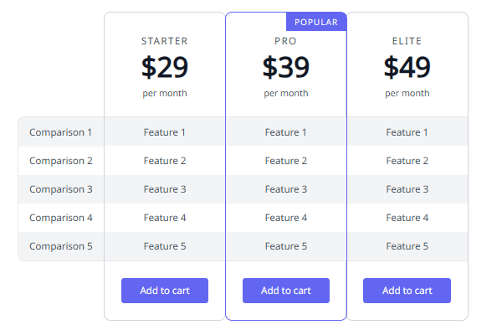Click Feature 1 in the Starter column
Screen dimensions: 502x335
165,132
